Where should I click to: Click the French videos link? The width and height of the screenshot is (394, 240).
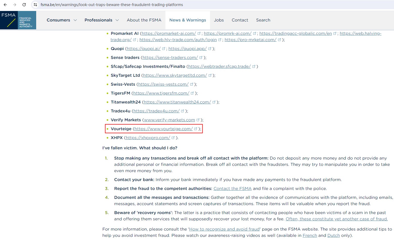pyautogui.click(x=310, y=235)
